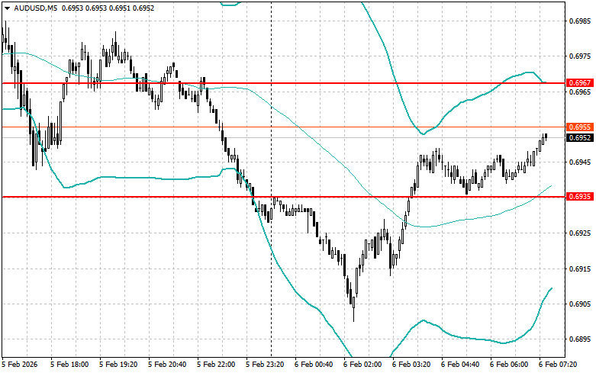Click the 5 Feb 18:00 time label
Image resolution: width=596 pixels, height=373 pixels.
(69, 365)
